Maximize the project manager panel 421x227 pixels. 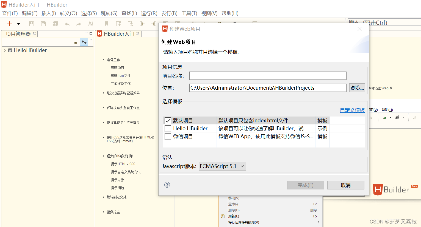[x=91, y=33]
